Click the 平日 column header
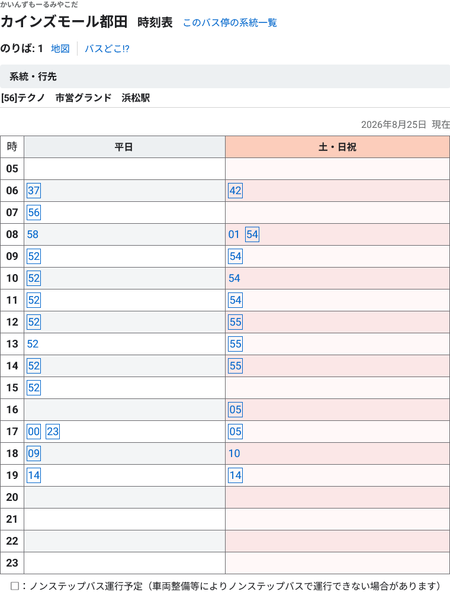This screenshot has height=592, width=450. pyautogui.click(x=124, y=147)
